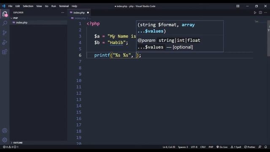Select index.php in the file tree
This screenshot has width=270, height=152.
click(22, 22)
